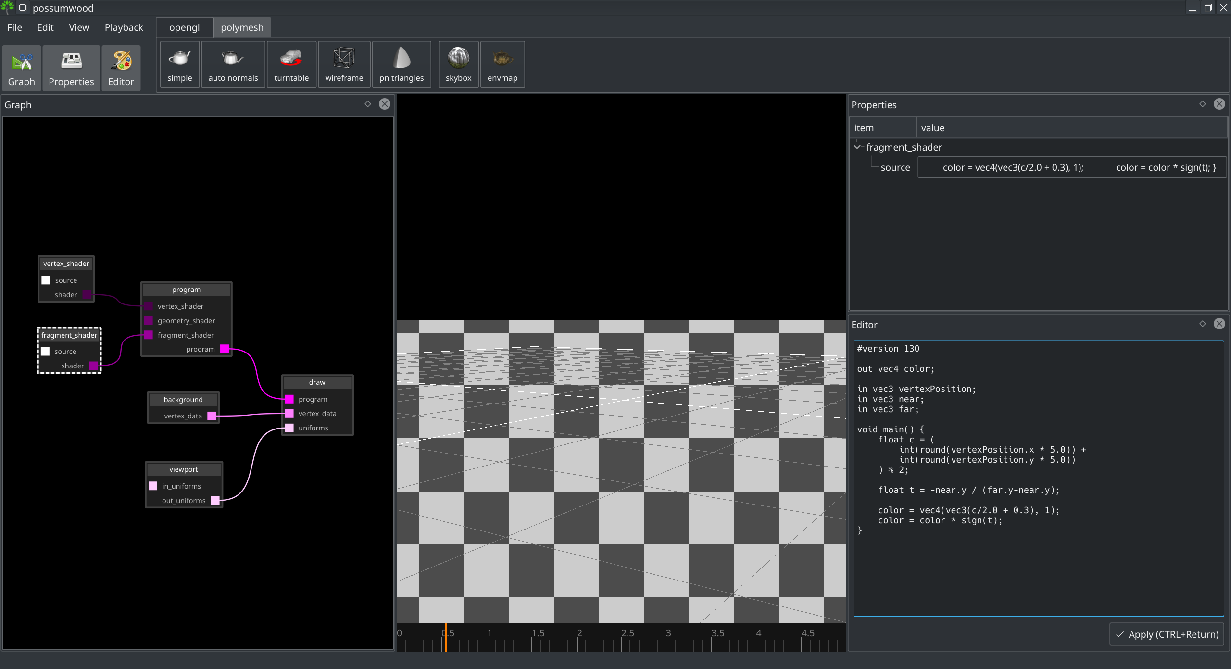Image resolution: width=1231 pixels, height=669 pixels.
Task: Click the fragment_shader source input field
Action: click(1070, 167)
